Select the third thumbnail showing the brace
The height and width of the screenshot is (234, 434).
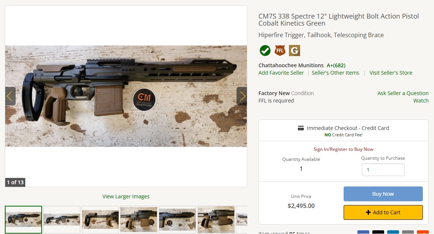(x=100, y=220)
